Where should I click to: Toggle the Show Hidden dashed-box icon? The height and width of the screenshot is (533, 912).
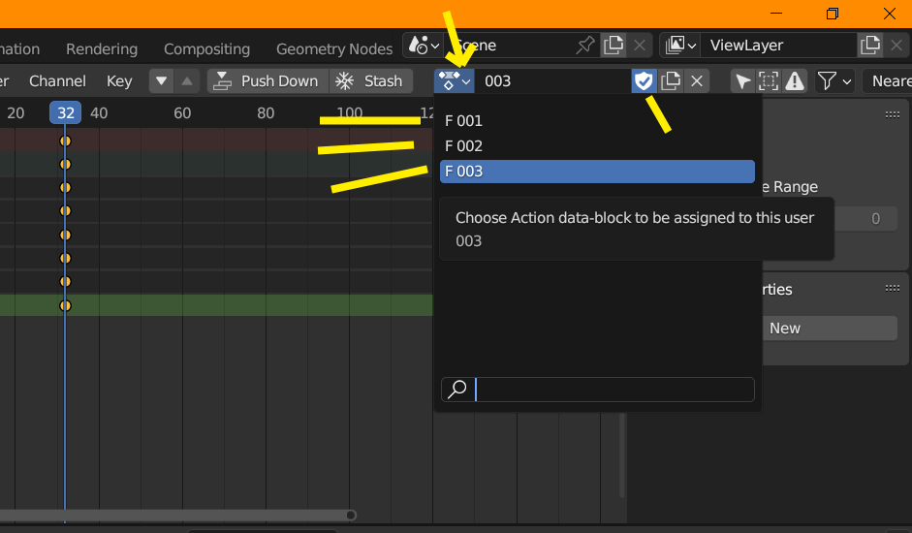(769, 81)
